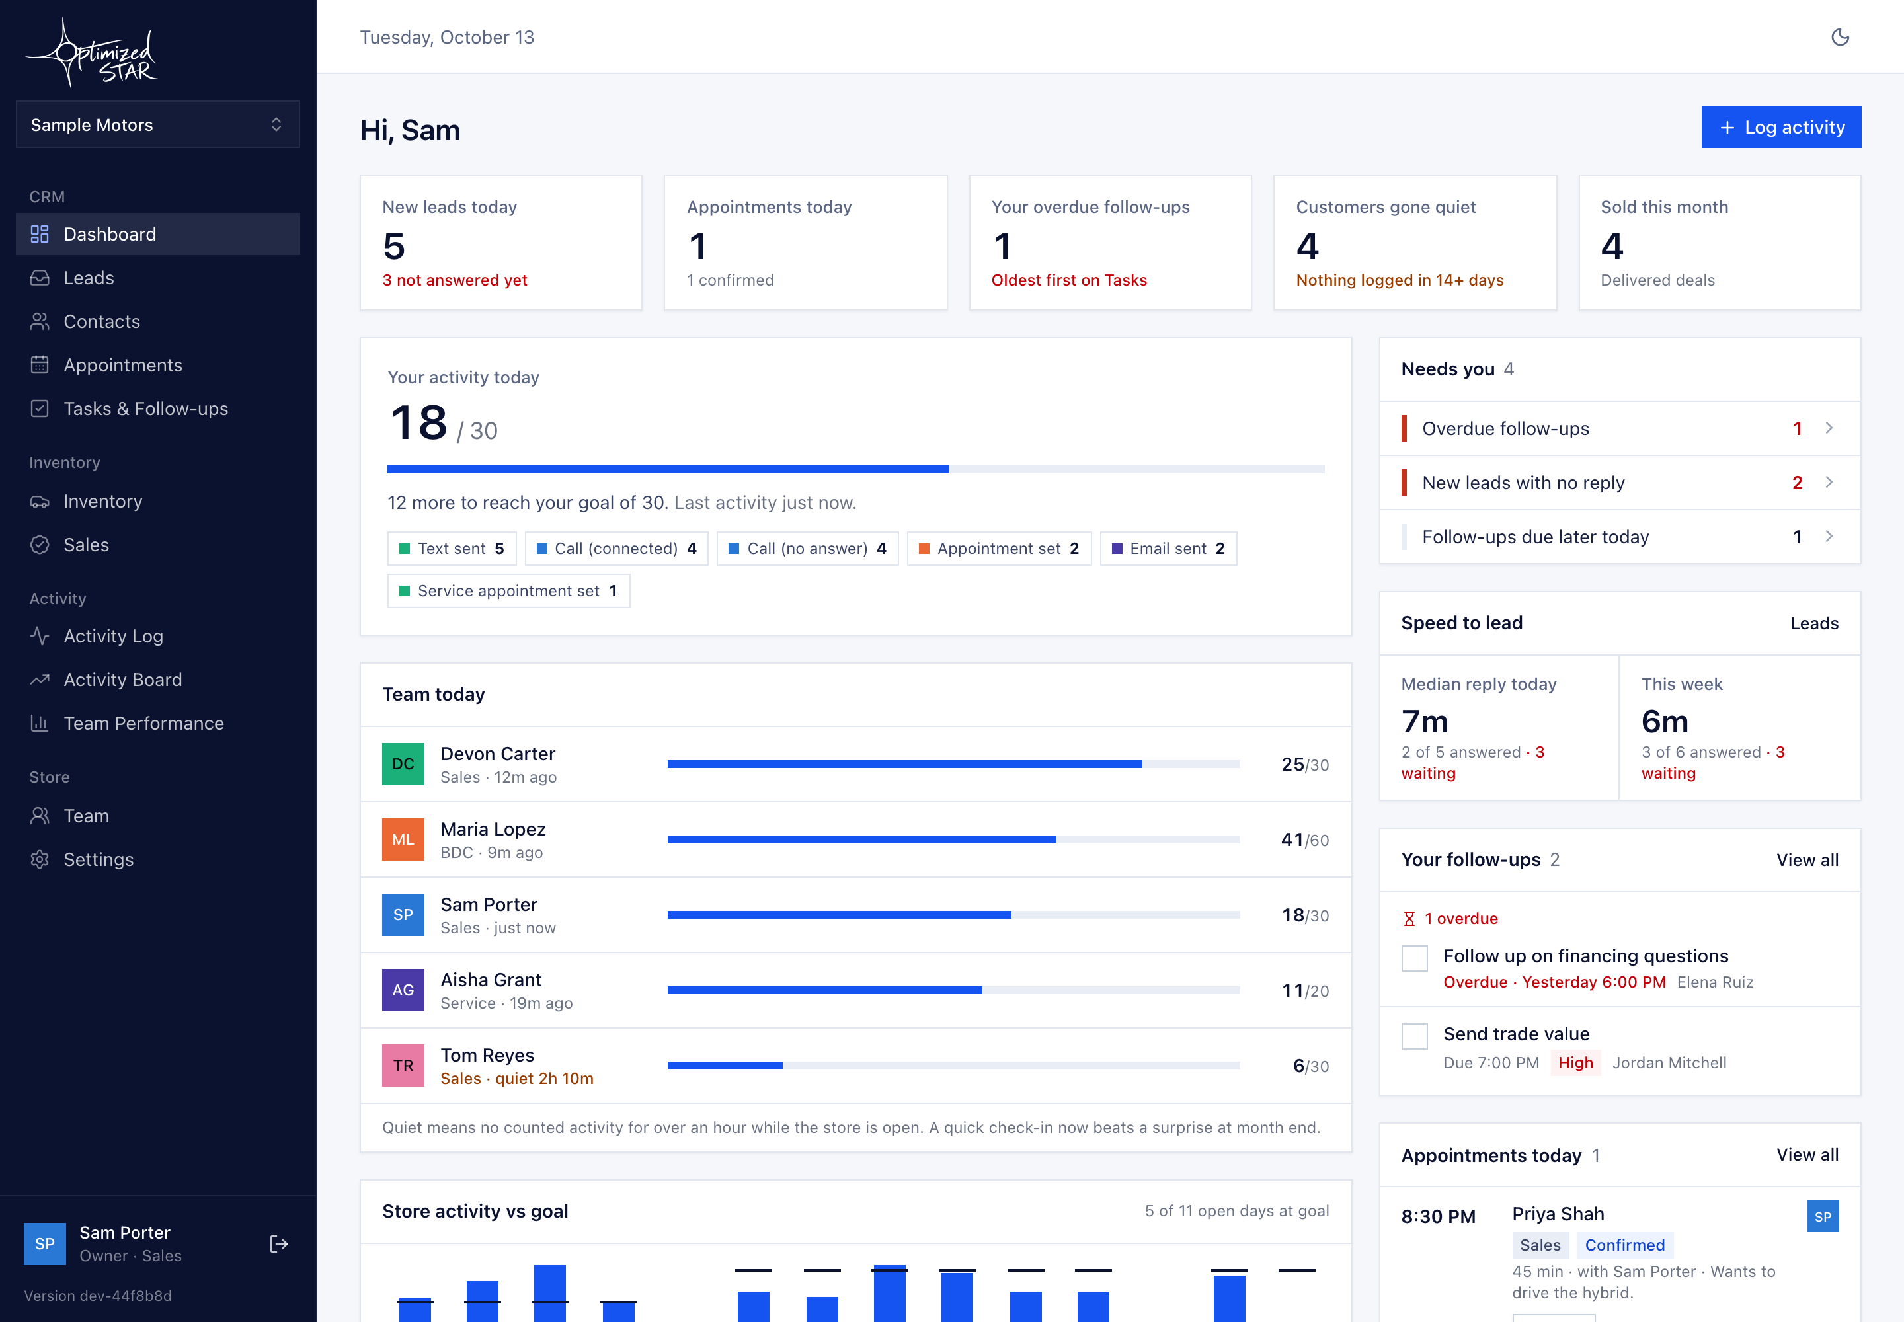The width and height of the screenshot is (1904, 1322).
Task: Click the Activity Log pulse icon
Action: pos(40,636)
